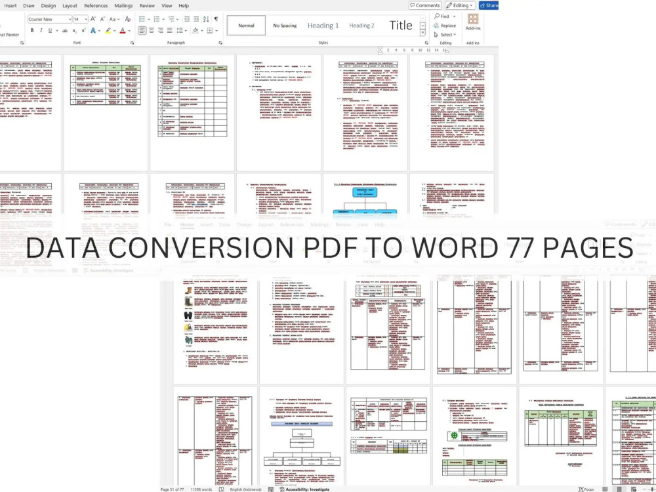Switch to the Layout tab

[70, 6]
